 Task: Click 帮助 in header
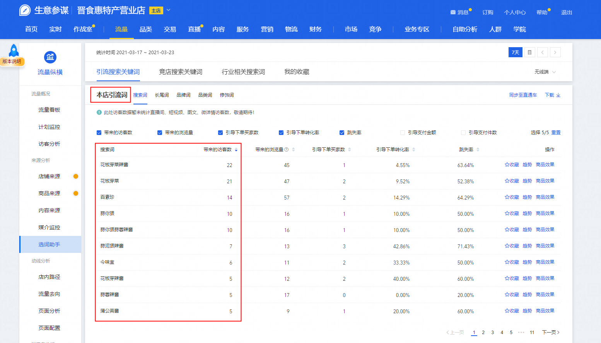[542, 12]
